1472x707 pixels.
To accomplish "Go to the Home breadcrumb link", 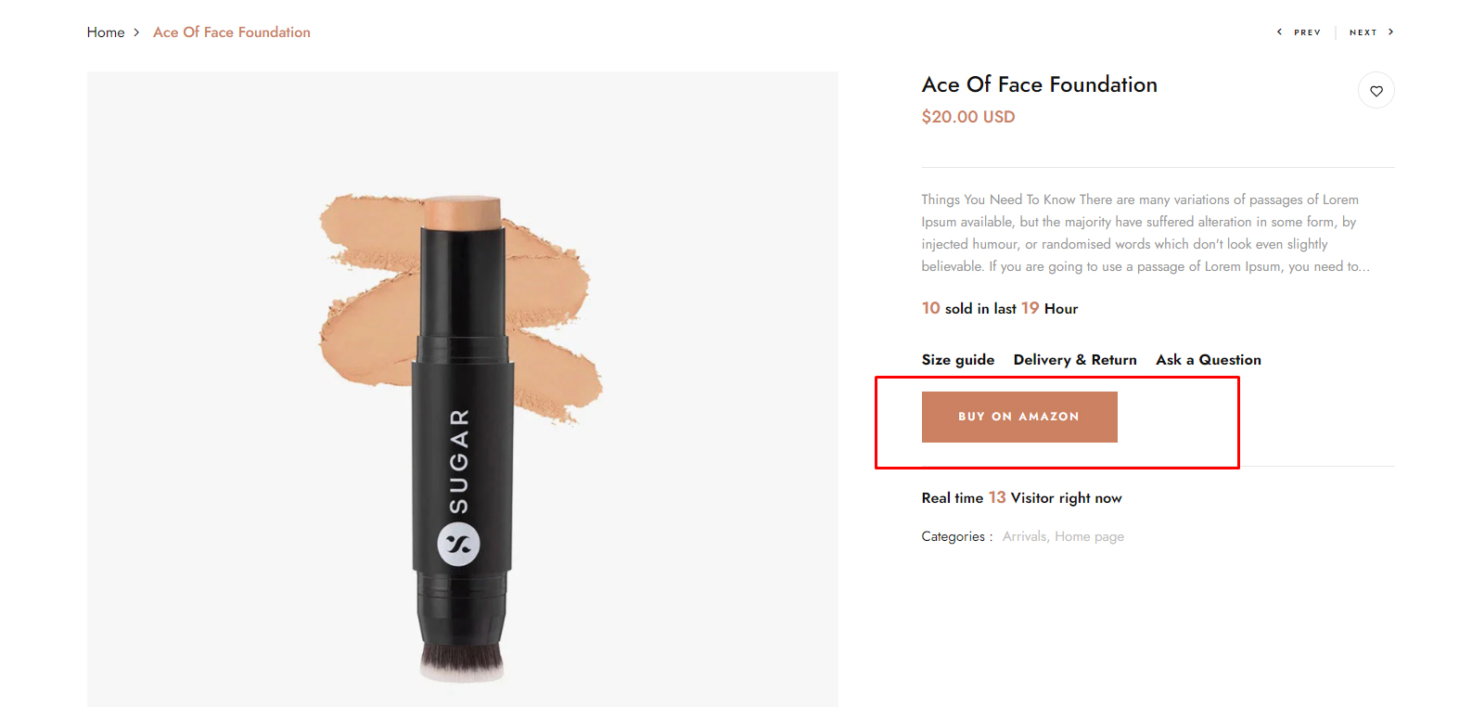I will [x=106, y=32].
